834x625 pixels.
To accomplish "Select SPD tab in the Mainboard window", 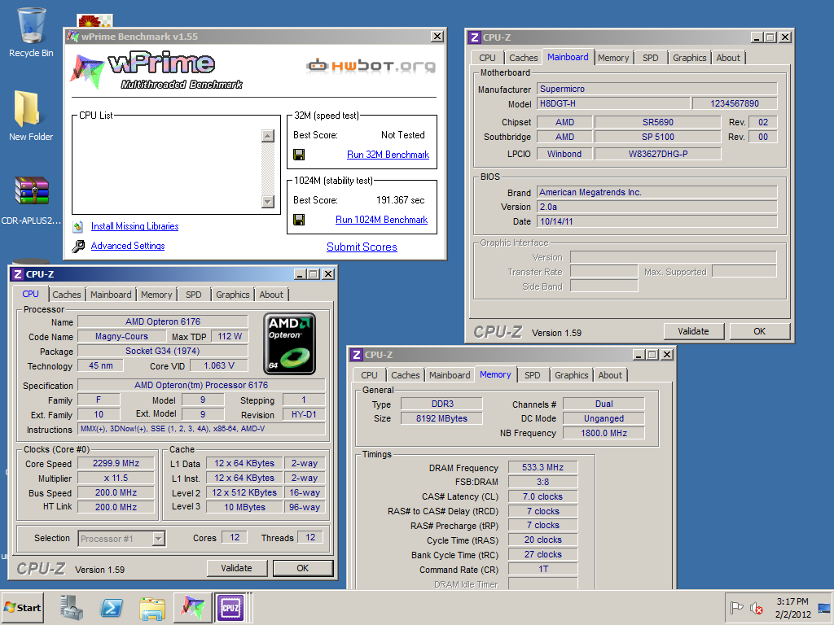I will point(651,58).
